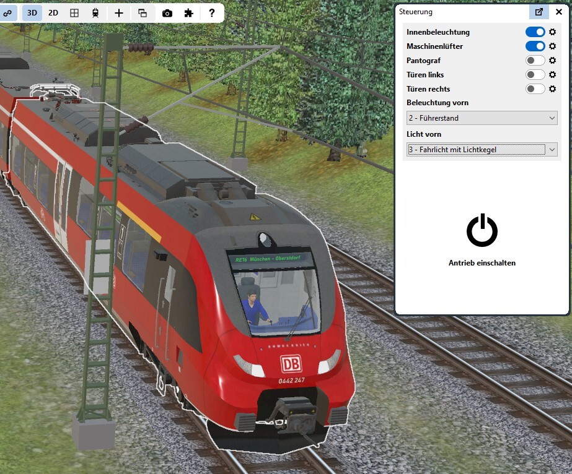The width and height of the screenshot is (572, 474).
Task: Open the grid layout view icon
Action: coord(74,13)
